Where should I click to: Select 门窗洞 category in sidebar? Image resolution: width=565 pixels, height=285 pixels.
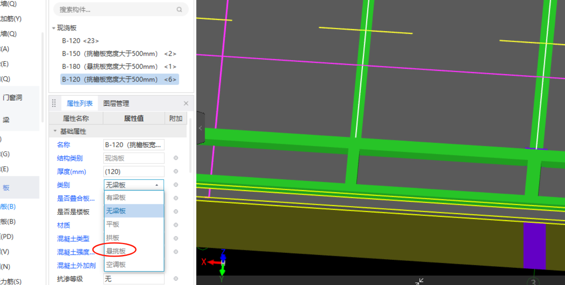tap(12, 97)
